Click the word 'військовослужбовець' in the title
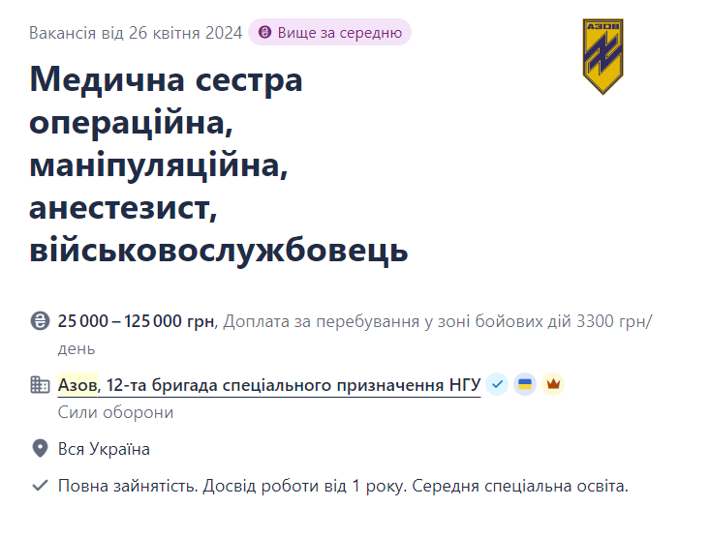710x537 pixels. point(219,251)
